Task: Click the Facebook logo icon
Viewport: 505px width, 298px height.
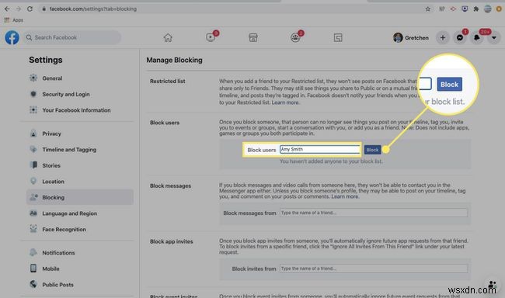Action: pos(12,38)
